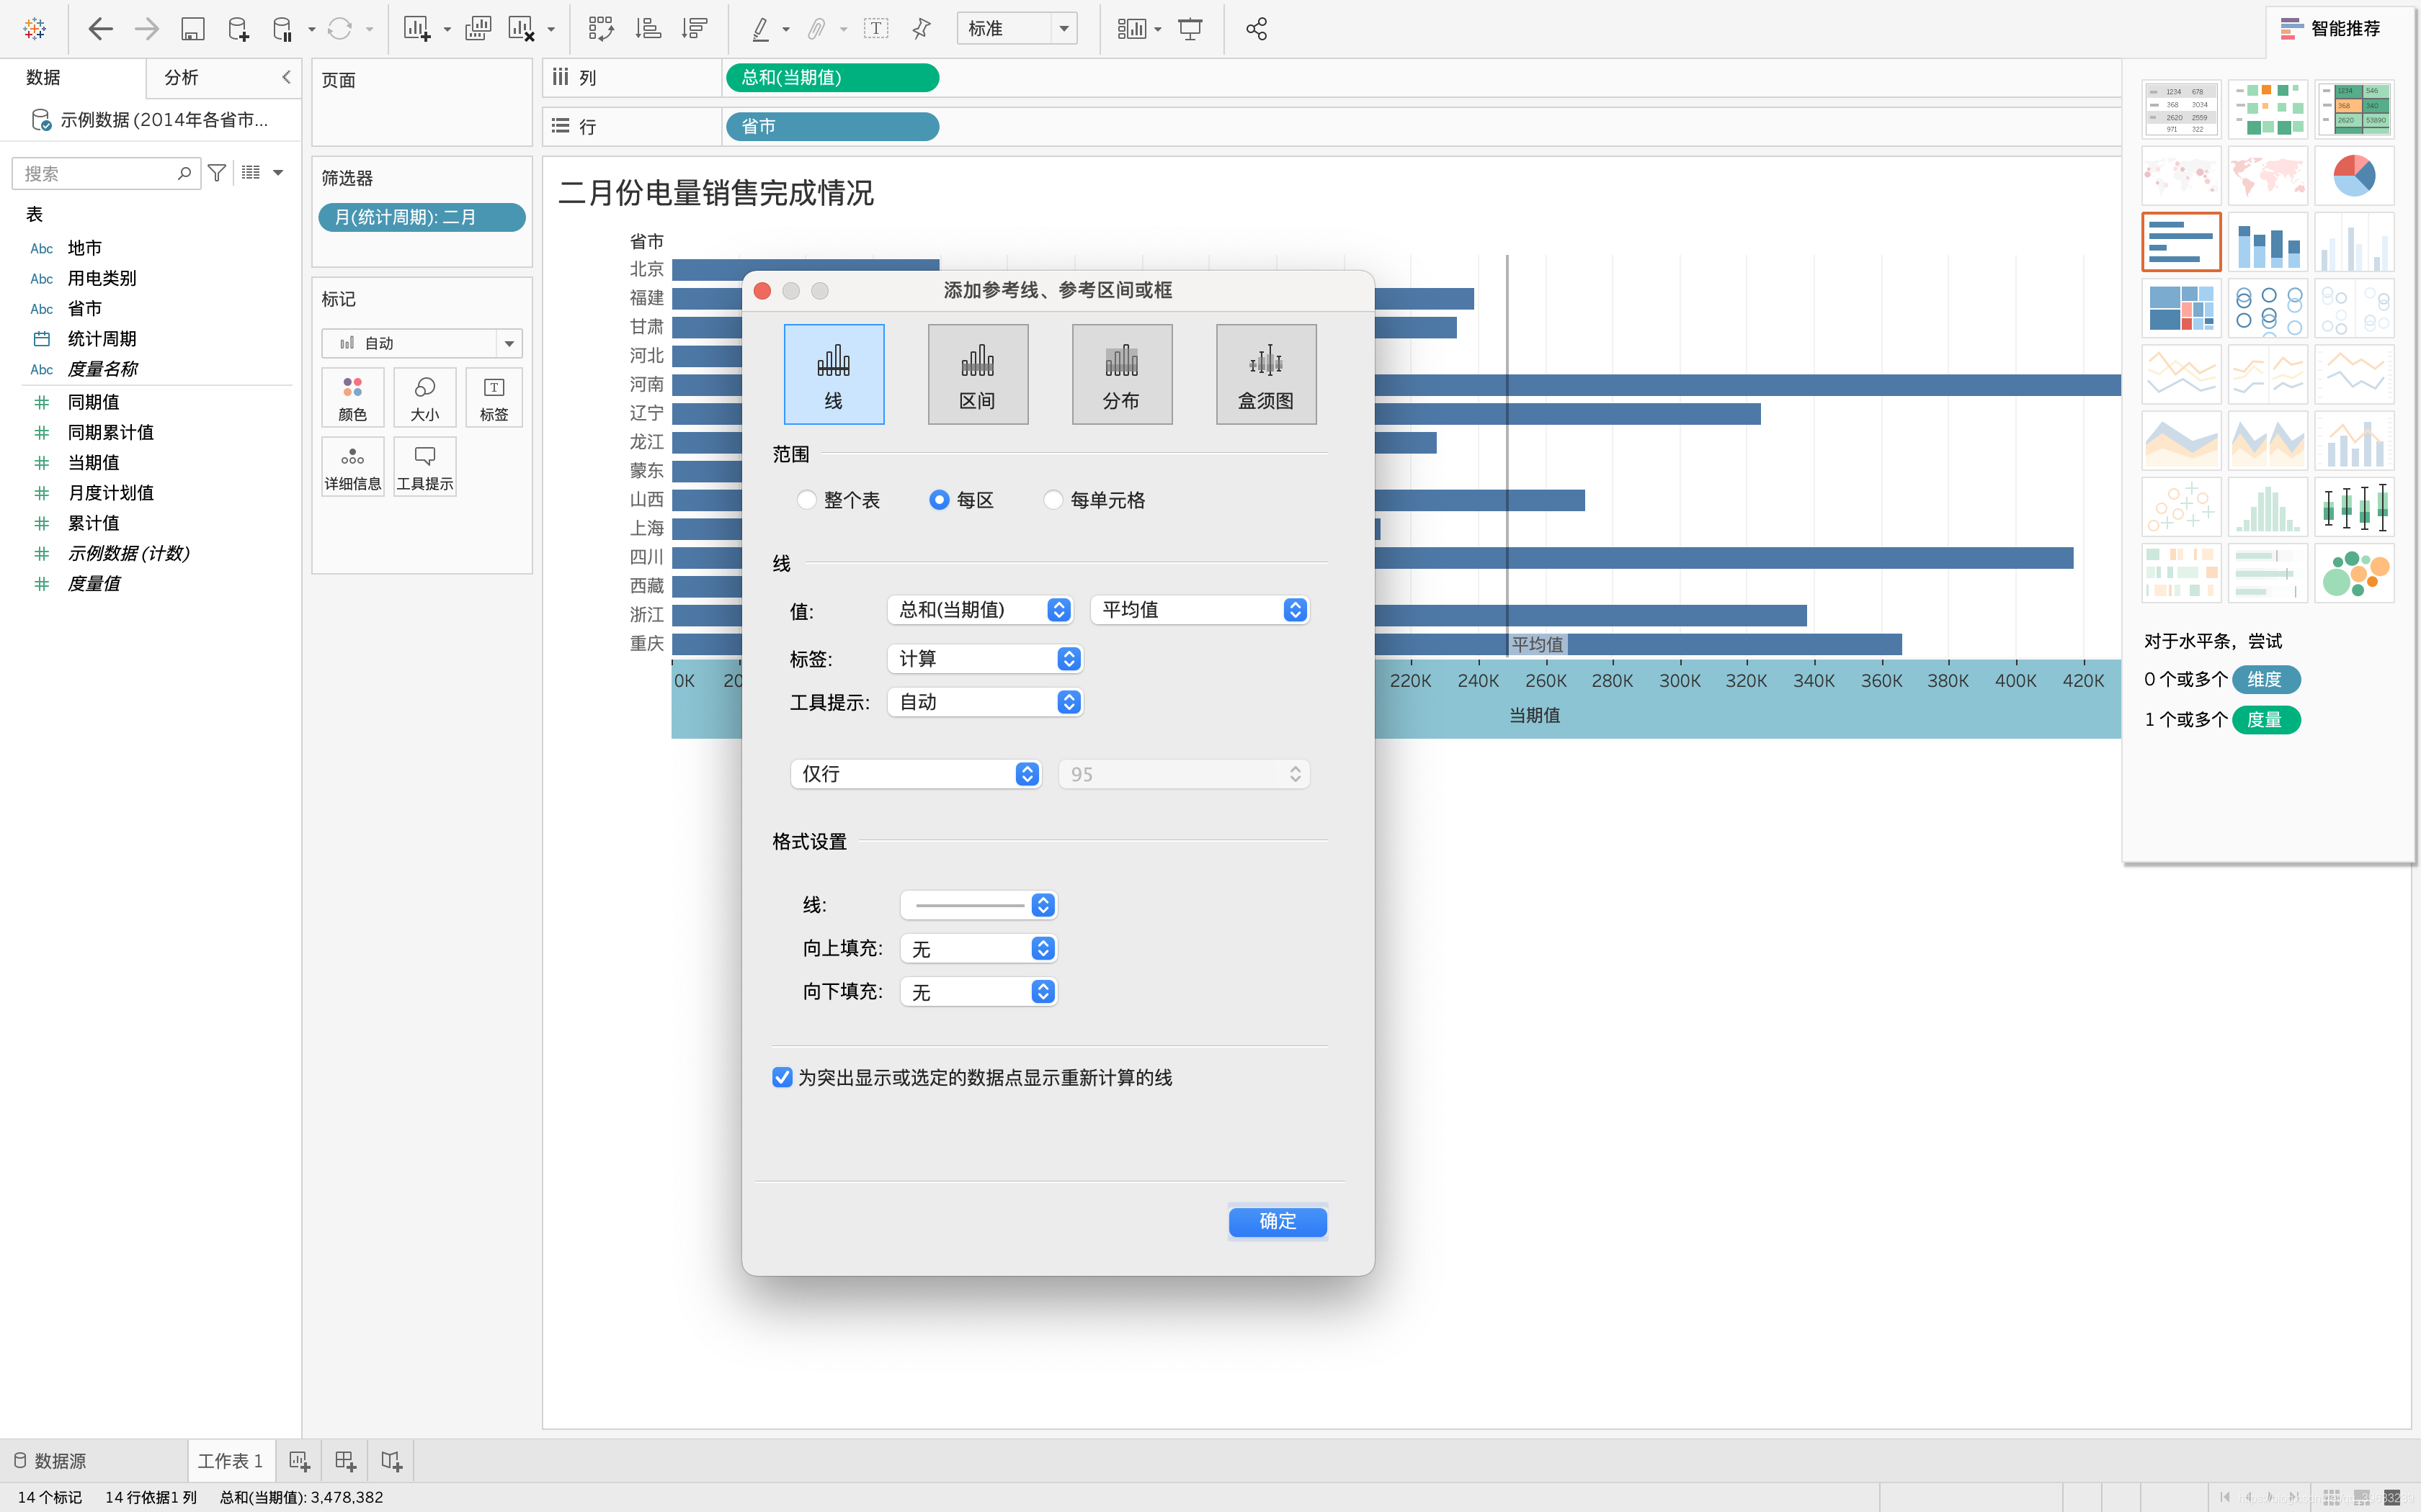The height and width of the screenshot is (1512, 2421).
Task: Open the Color marks card button
Action: (x=352, y=397)
